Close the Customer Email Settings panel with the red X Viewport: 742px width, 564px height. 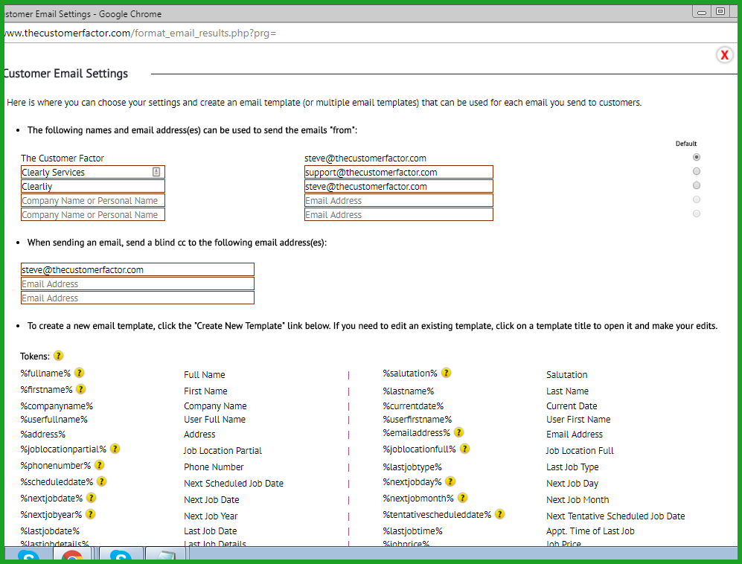(724, 55)
